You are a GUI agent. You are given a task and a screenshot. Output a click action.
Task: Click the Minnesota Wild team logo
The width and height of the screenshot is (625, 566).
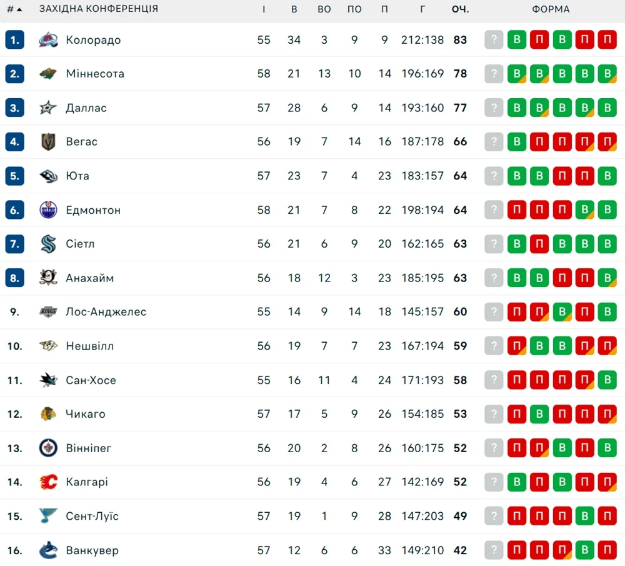tap(48, 74)
